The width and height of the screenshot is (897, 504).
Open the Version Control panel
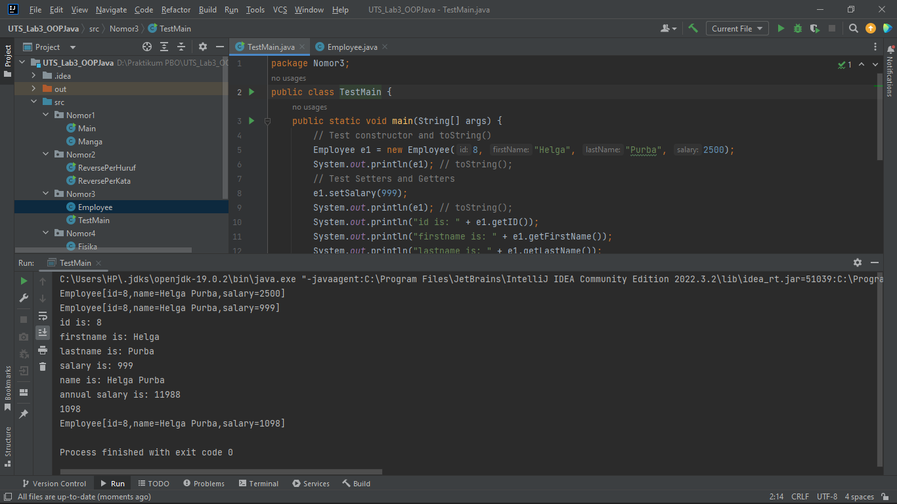(55, 483)
